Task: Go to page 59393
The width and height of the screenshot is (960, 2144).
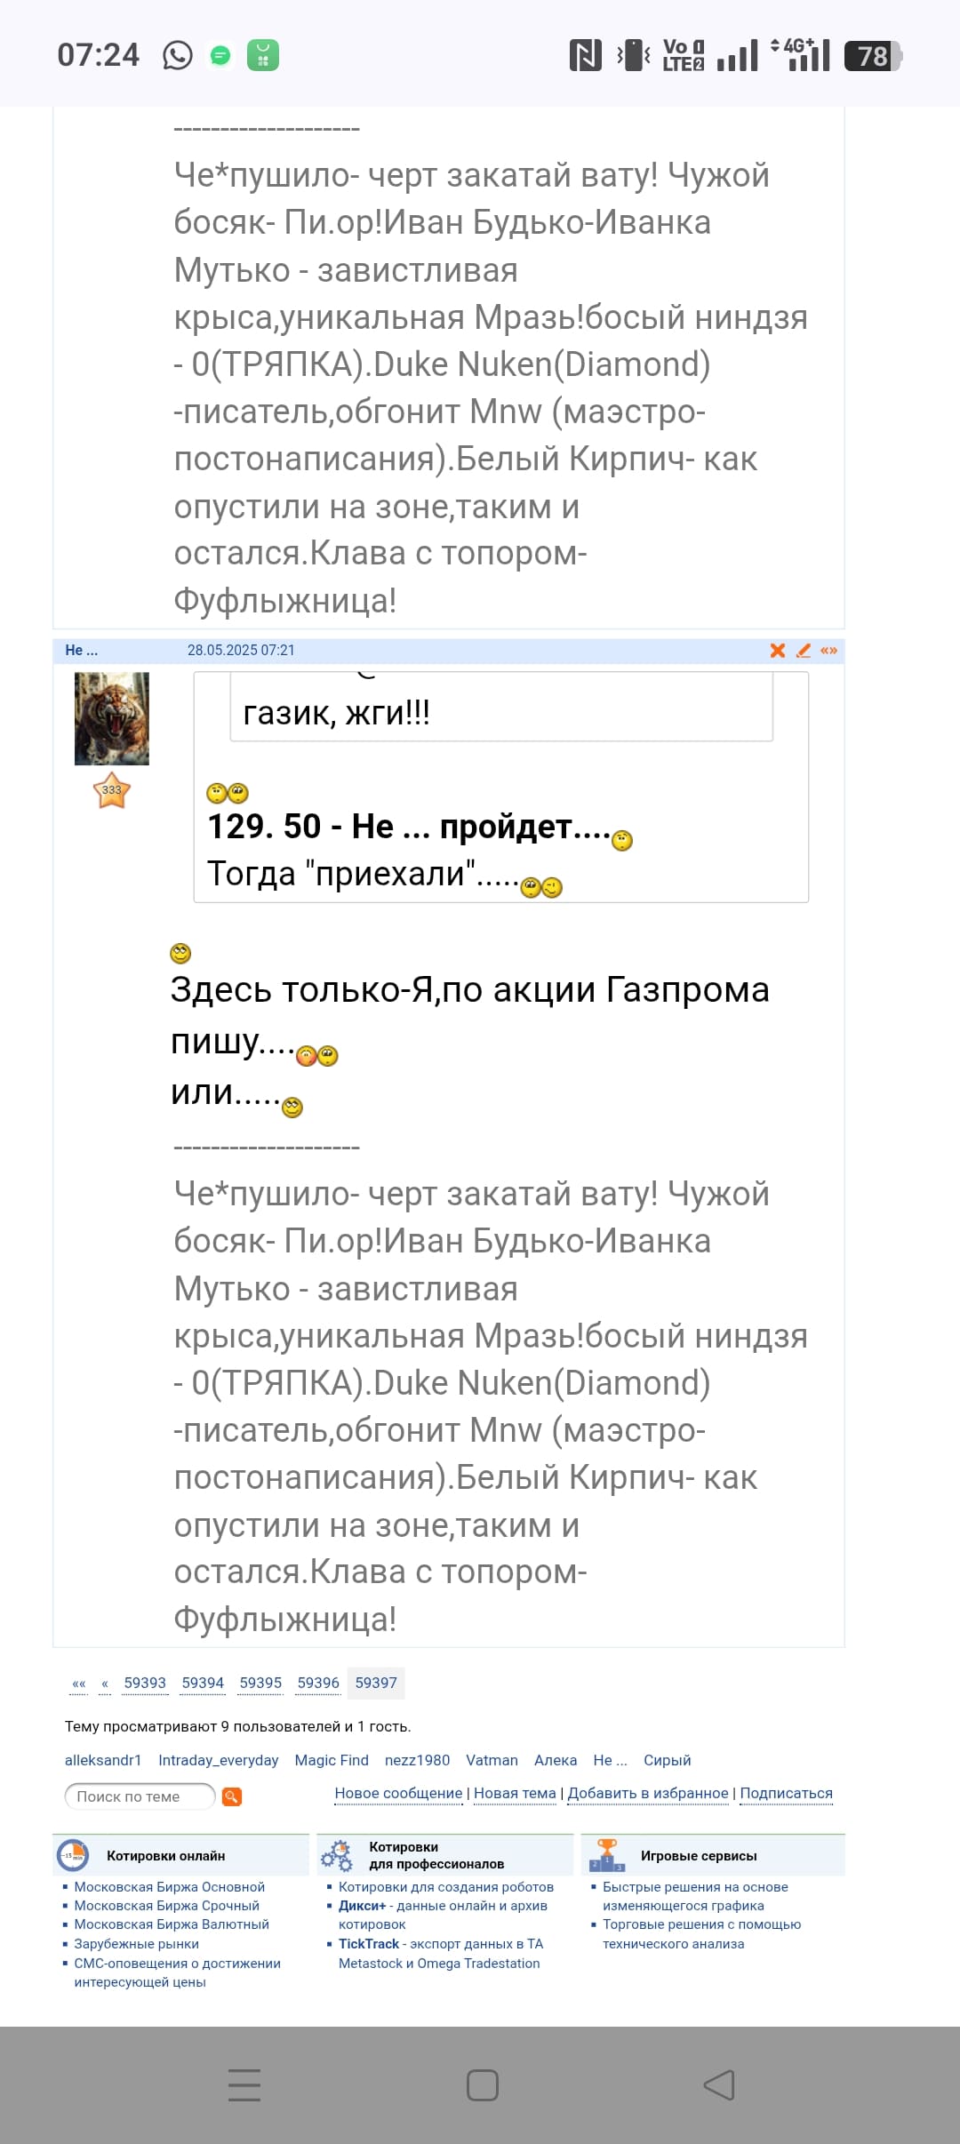Action: click(145, 1683)
